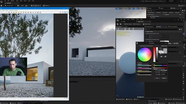Image resolution: width=186 pixels, height=104 pixels.
Task: Open Output Log in material editor bottom bar
Action: 129,99
